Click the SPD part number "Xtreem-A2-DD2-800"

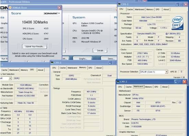pos(25,96)
